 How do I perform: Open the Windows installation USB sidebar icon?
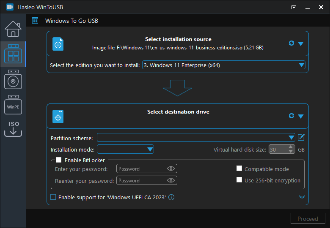(13, 79)
